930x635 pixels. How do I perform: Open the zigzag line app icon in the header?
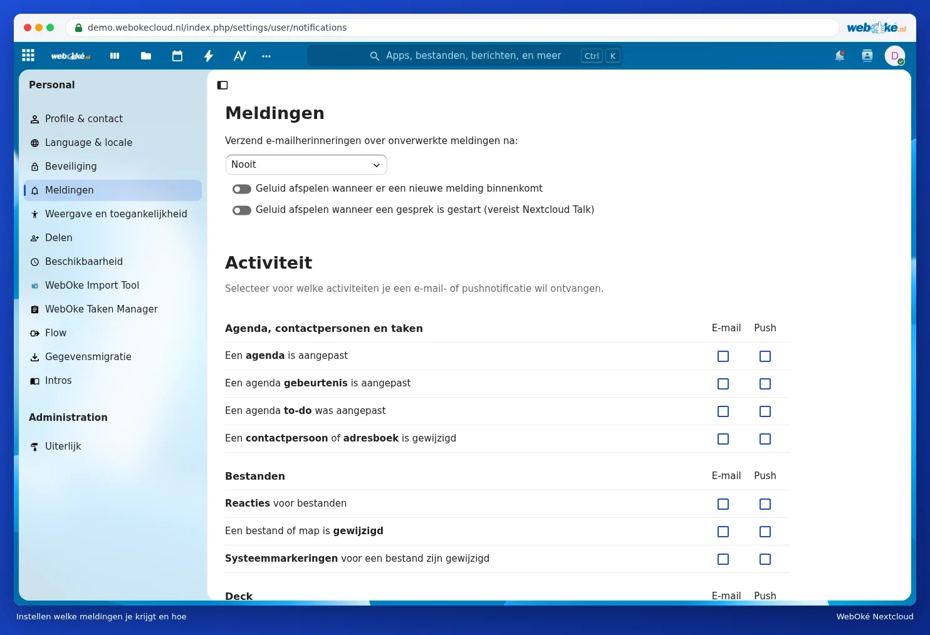tap(240, 56)
